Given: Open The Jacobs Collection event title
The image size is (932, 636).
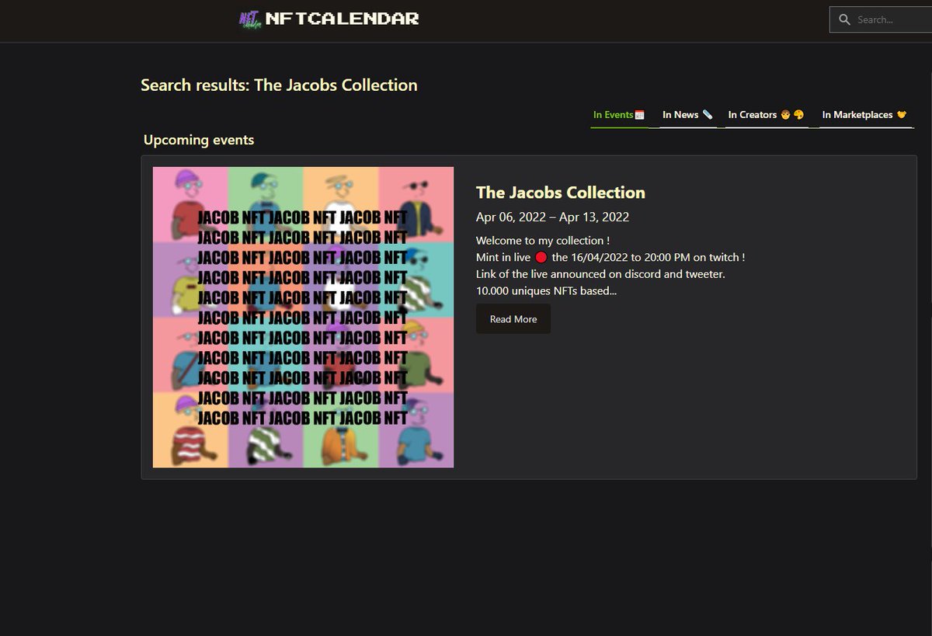Looking at the screenshot, I should [561, 193].
